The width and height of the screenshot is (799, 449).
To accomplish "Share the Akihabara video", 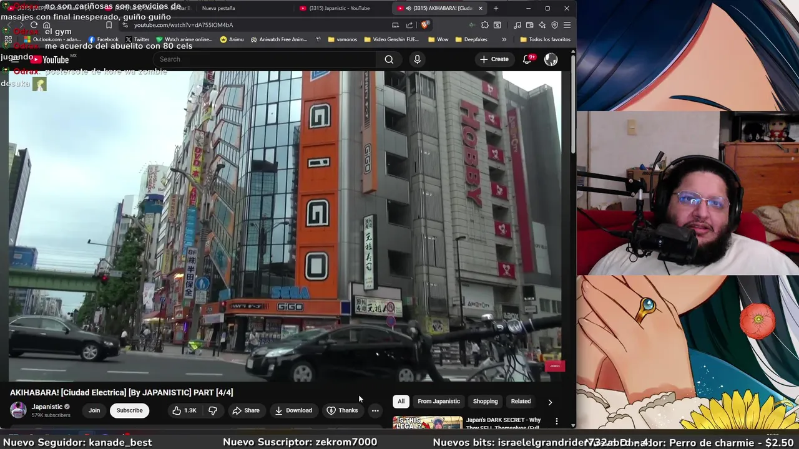I will (x=245, y=410).
